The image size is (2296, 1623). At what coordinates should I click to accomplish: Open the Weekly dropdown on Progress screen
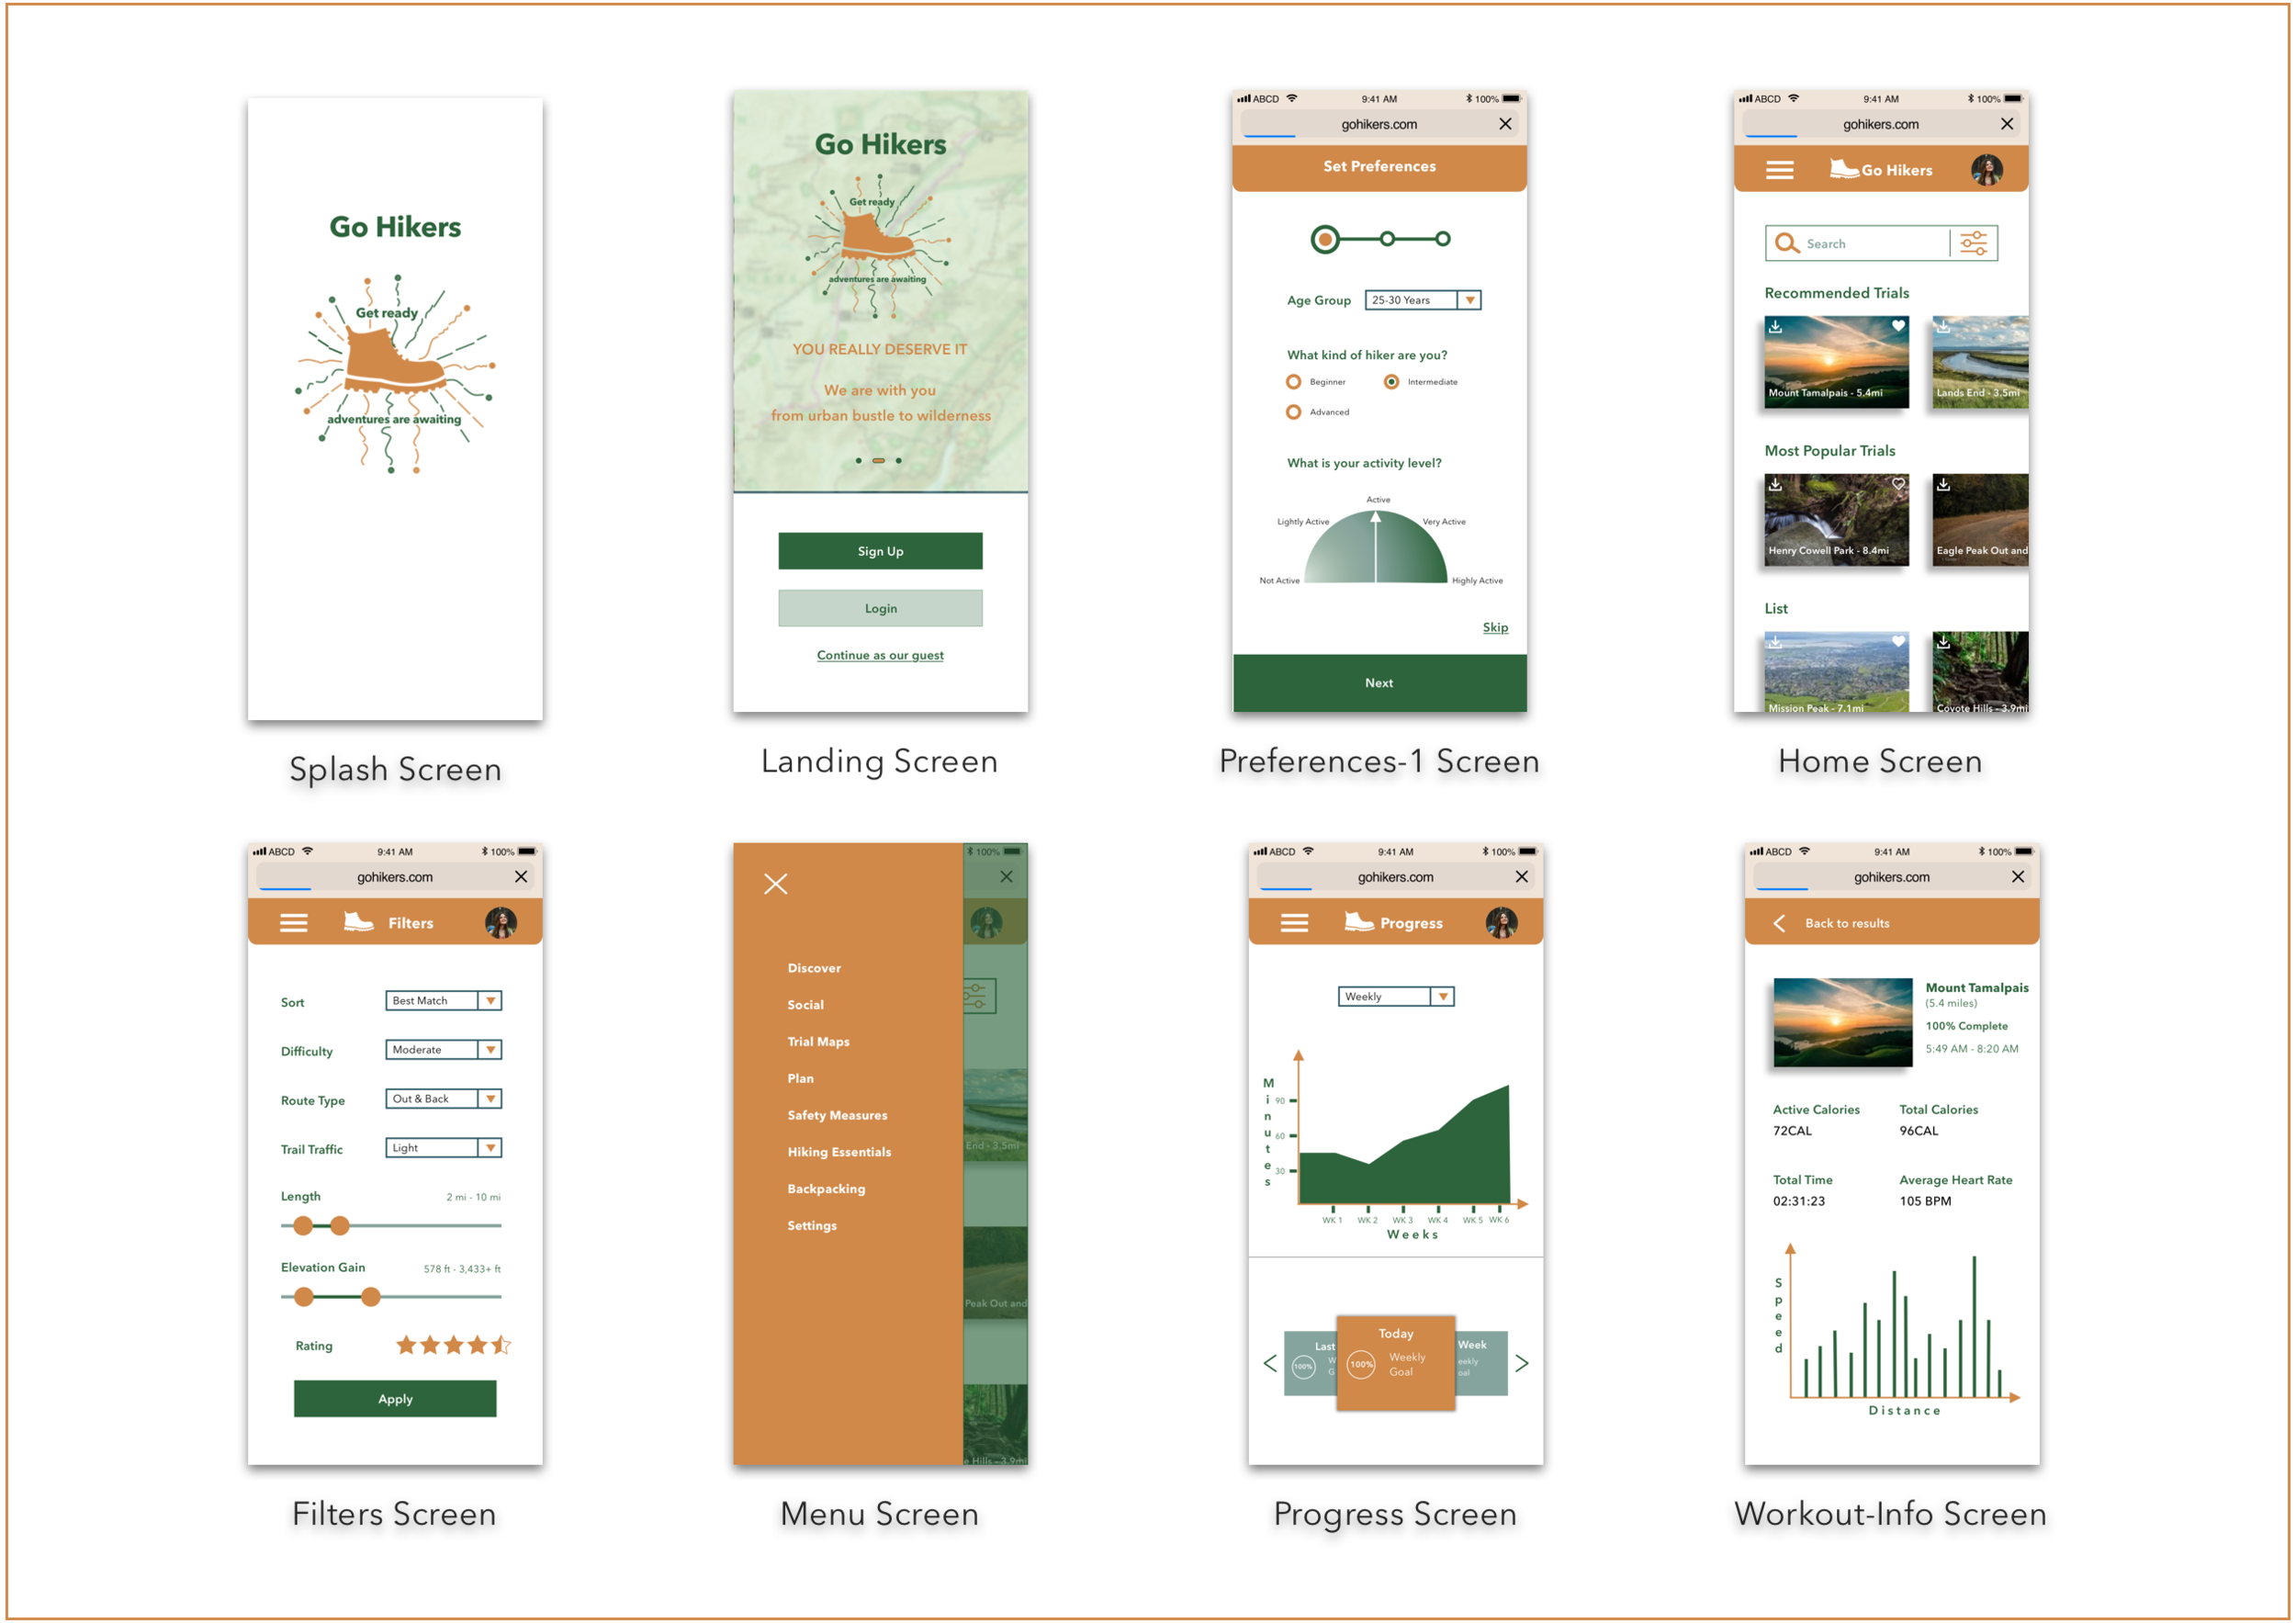click(1443, 996)
